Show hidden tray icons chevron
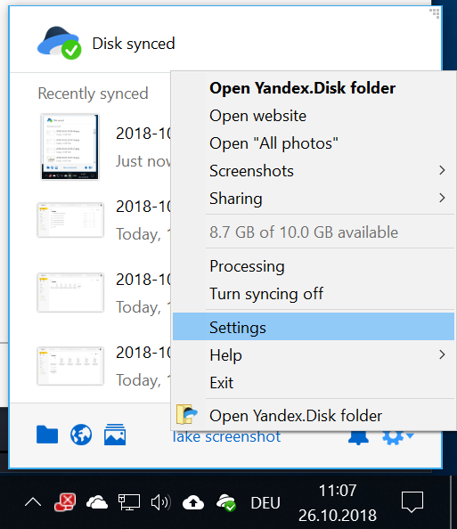The height and width of the screenshot is (529, 457). point(33,502)
